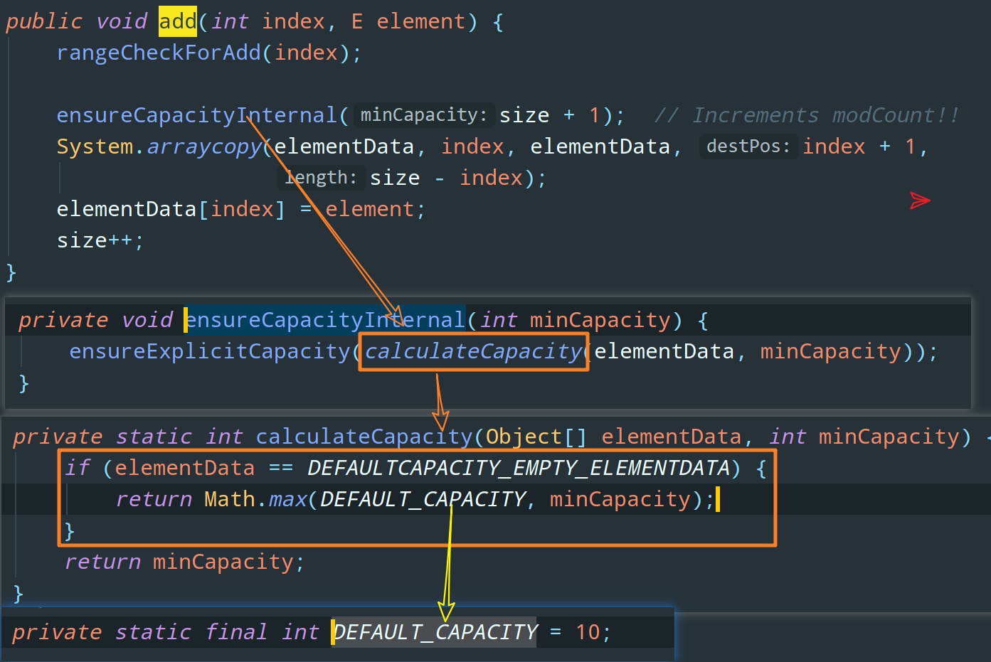Click the calculateCapacity method declaration name

click(x=364, y=437)
